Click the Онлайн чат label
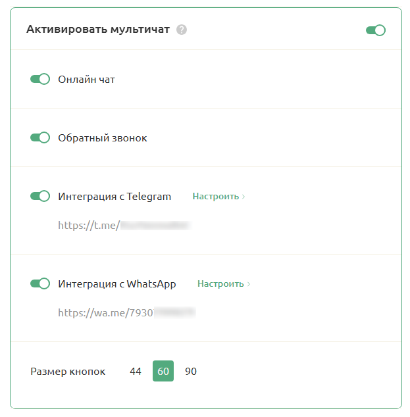410x417 pixels. click(86, 80)
